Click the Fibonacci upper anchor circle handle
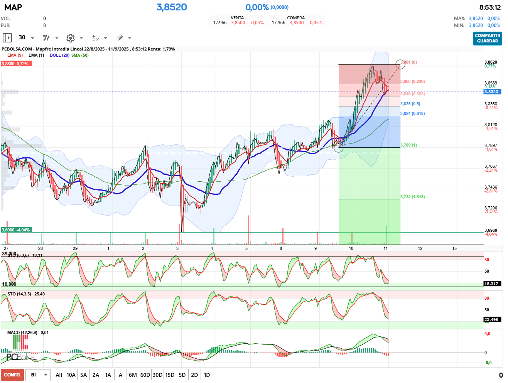The height and width of the screenshot is (383, 508). (x=400, y=64)
